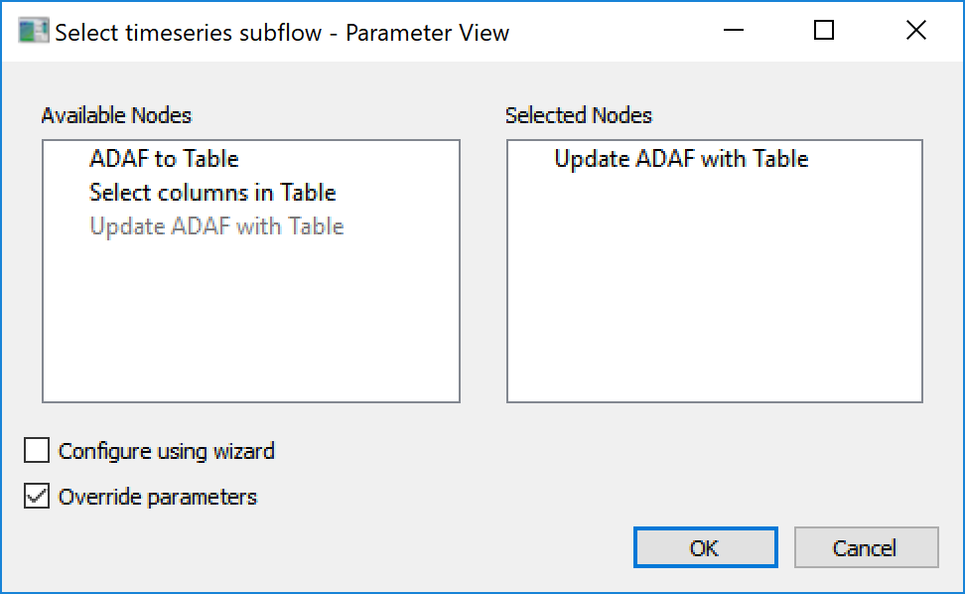The height and width of the screenshot is (594, 965).
Task: Click empty area of Selected Nodes list
Action: click(x=715, y=298)
